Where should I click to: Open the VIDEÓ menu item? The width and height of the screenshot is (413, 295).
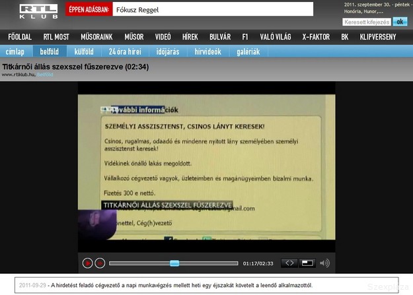[x=163, y=37]
